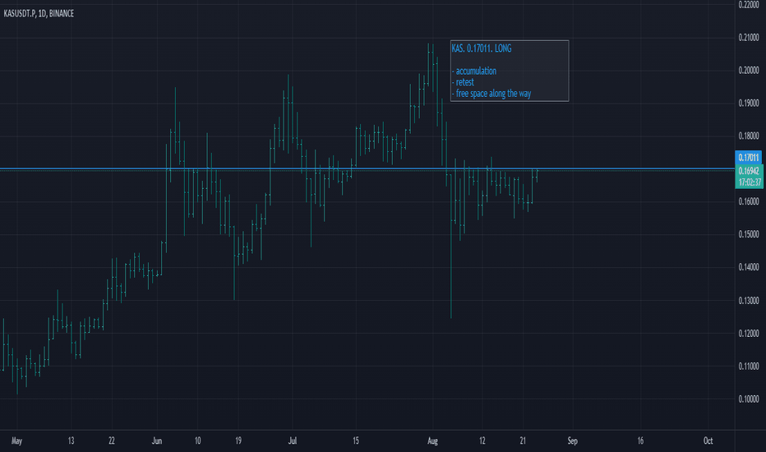Click the 0.13000 price axis label
Screen dimensions: 766x452
point(749,301)
